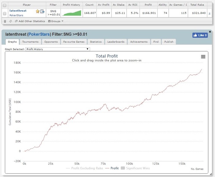Open the Favourite Games tab

tap(74, 42)
